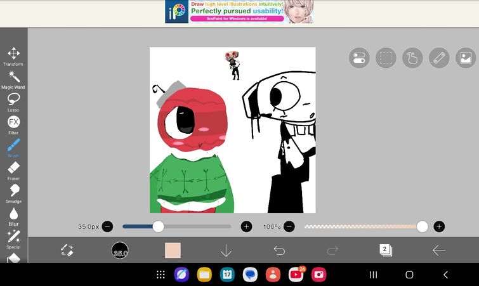Decrease opacity with minus button
Viewport: 479px width, 286px height.
tap(289, 226)
